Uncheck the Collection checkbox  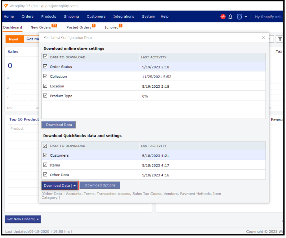point(45,76)
